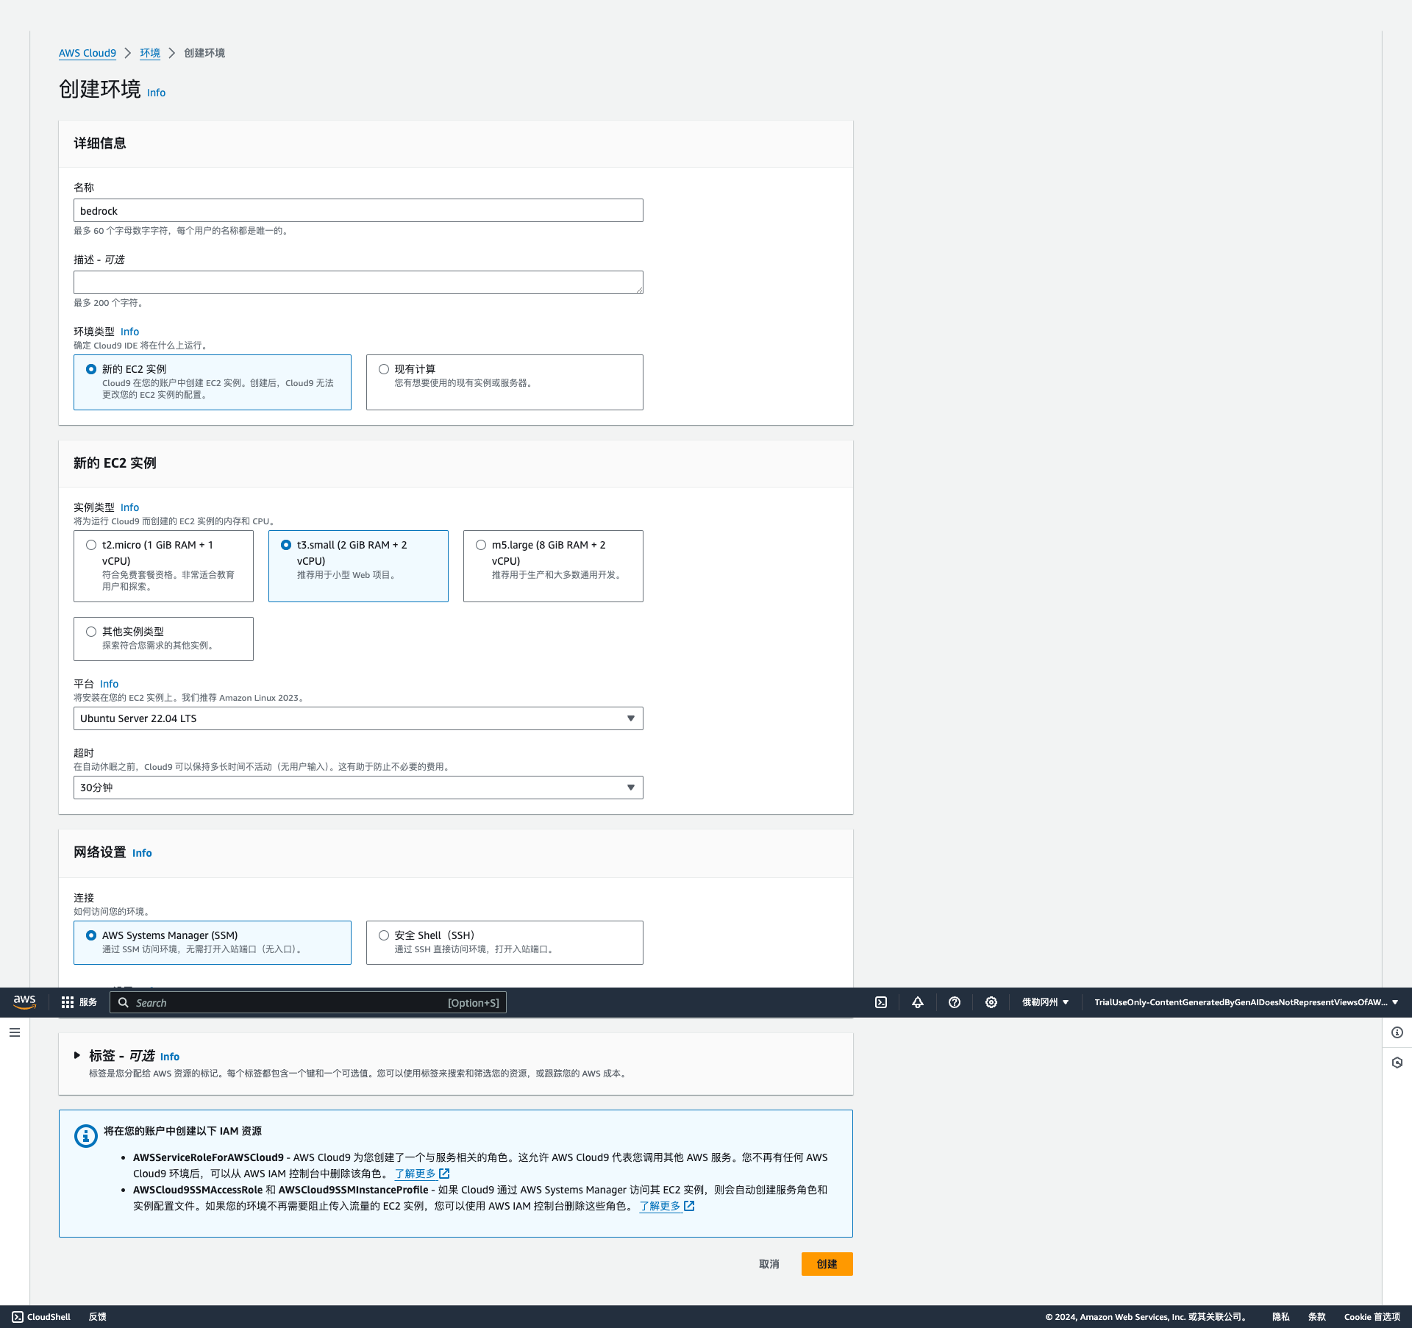Click the 创建 button

(x=827, y=1264)
